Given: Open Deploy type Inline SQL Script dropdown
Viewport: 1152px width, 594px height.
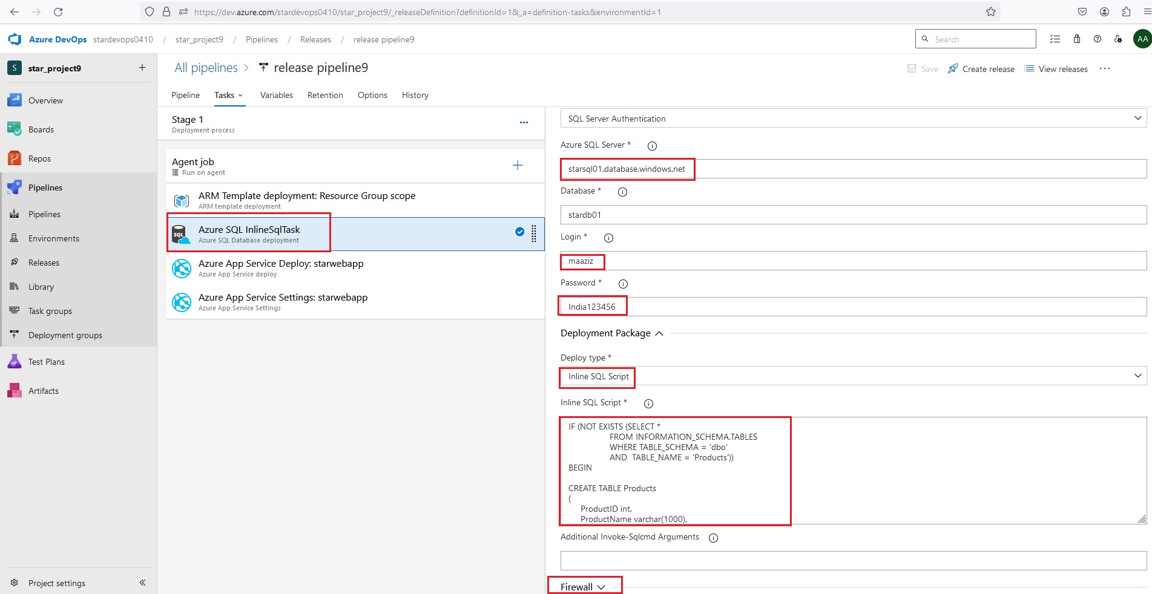Looking at the screenshot, I should tap(854, 376).
